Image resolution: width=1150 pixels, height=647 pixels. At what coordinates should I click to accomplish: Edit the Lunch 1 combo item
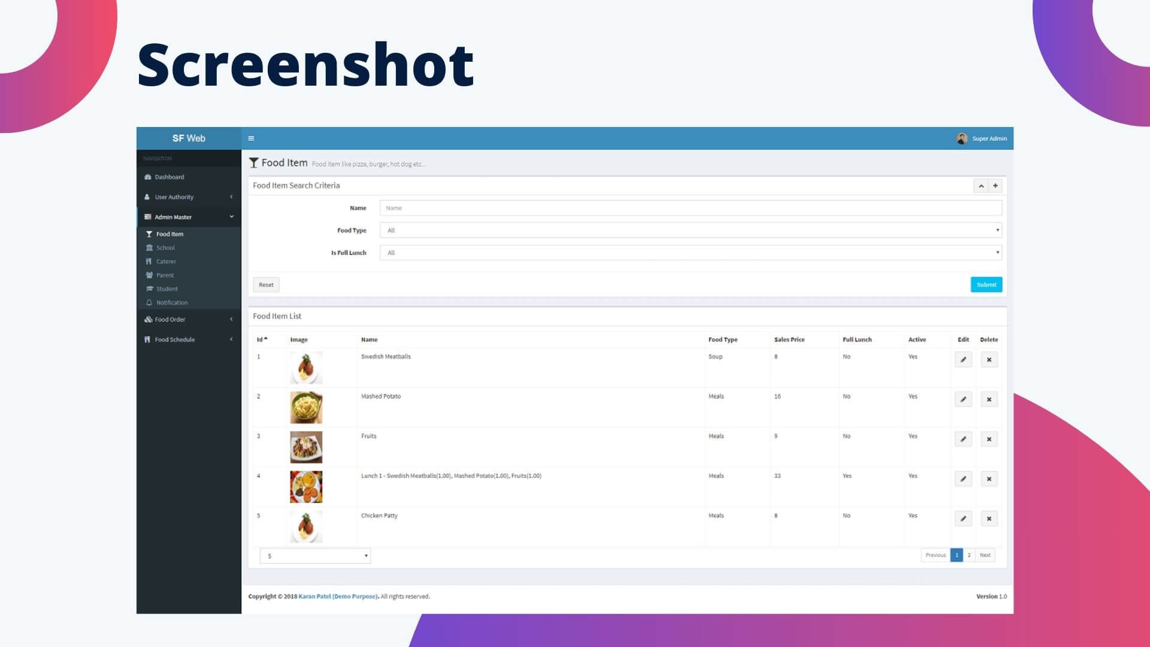963,479
